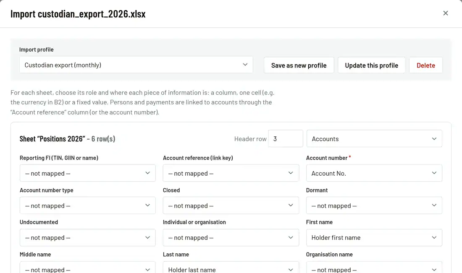Click the Closed field label

171,190
